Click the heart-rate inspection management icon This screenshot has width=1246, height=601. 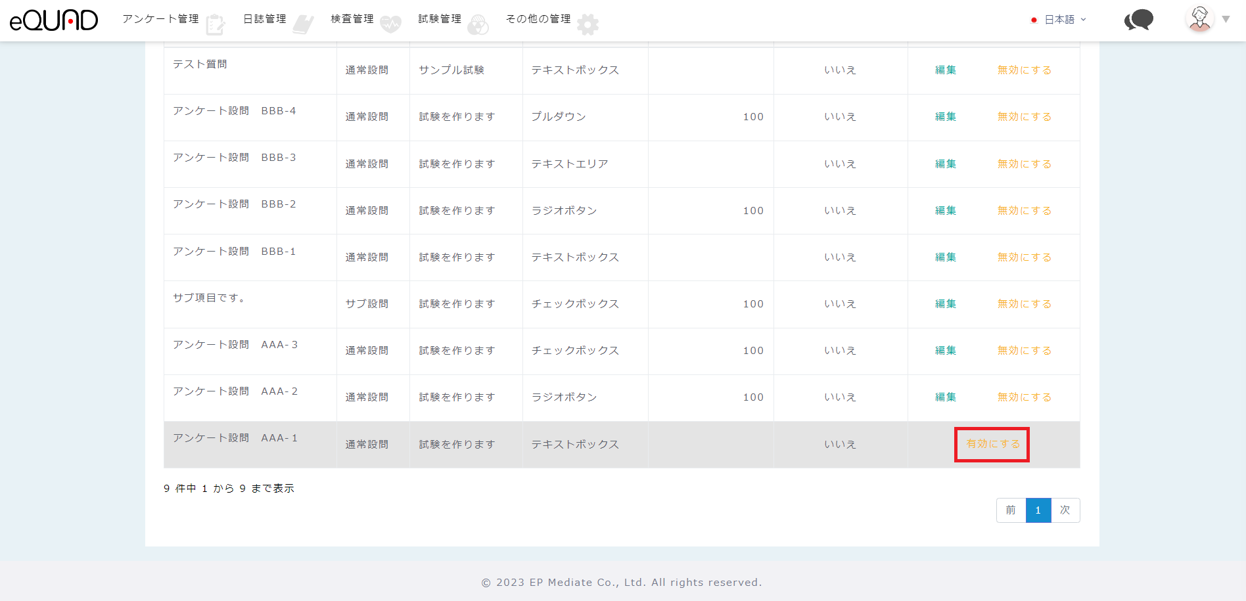coord(390,25)
